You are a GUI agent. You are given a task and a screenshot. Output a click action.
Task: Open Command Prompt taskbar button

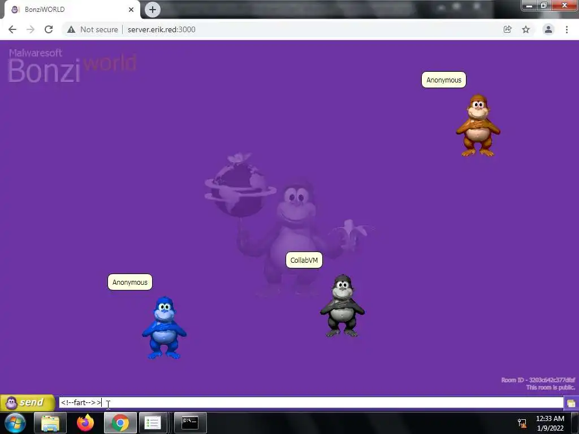click(190, 423)
